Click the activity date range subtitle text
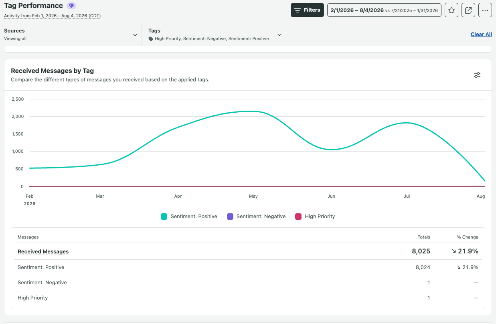 (52, 16)
